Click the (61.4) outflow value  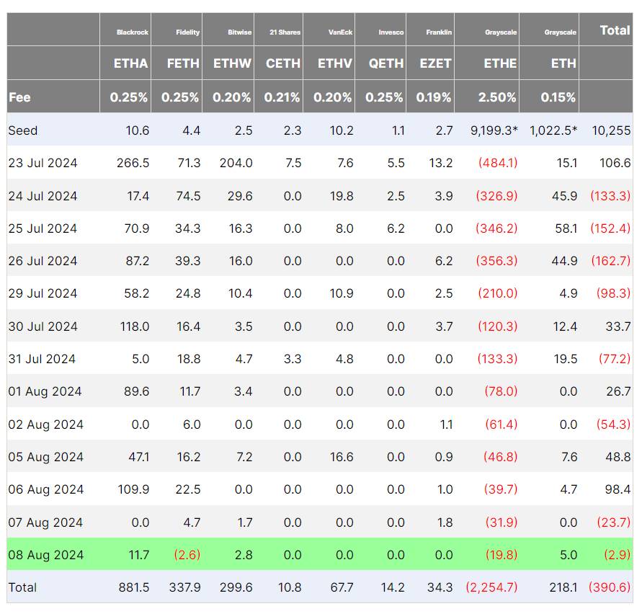pyautogui.click(x=501, y=424)
